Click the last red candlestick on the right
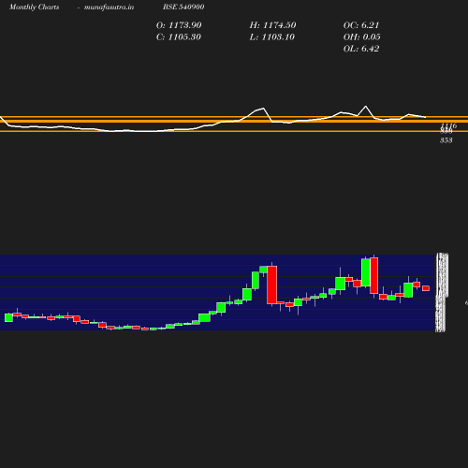 tap(426, 288)
